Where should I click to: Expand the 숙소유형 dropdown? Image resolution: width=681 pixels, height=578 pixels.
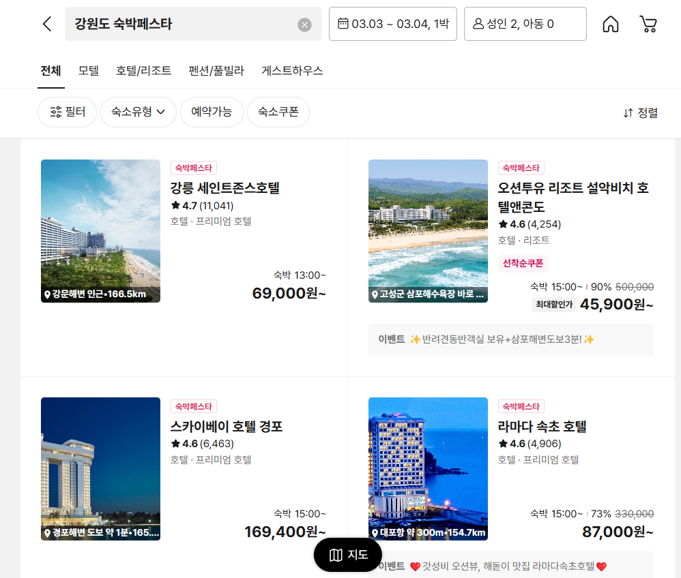(x=139, y=112)
